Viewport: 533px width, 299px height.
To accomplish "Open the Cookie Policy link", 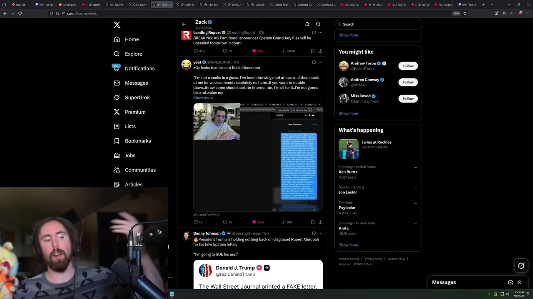I will 396,259.
